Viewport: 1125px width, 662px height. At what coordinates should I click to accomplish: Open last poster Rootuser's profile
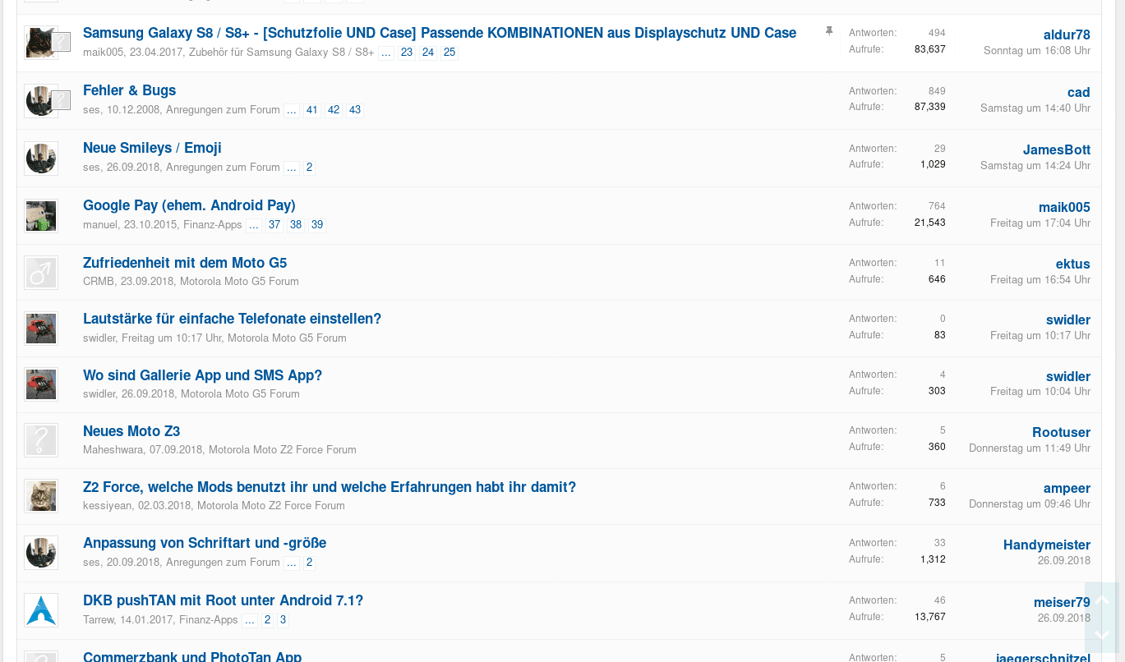[x=1062, y=432]
